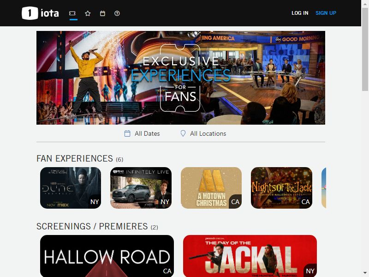Open the A Motown Christmas card
The width and height of the screenshot is (369, 277).
(211, 188)
